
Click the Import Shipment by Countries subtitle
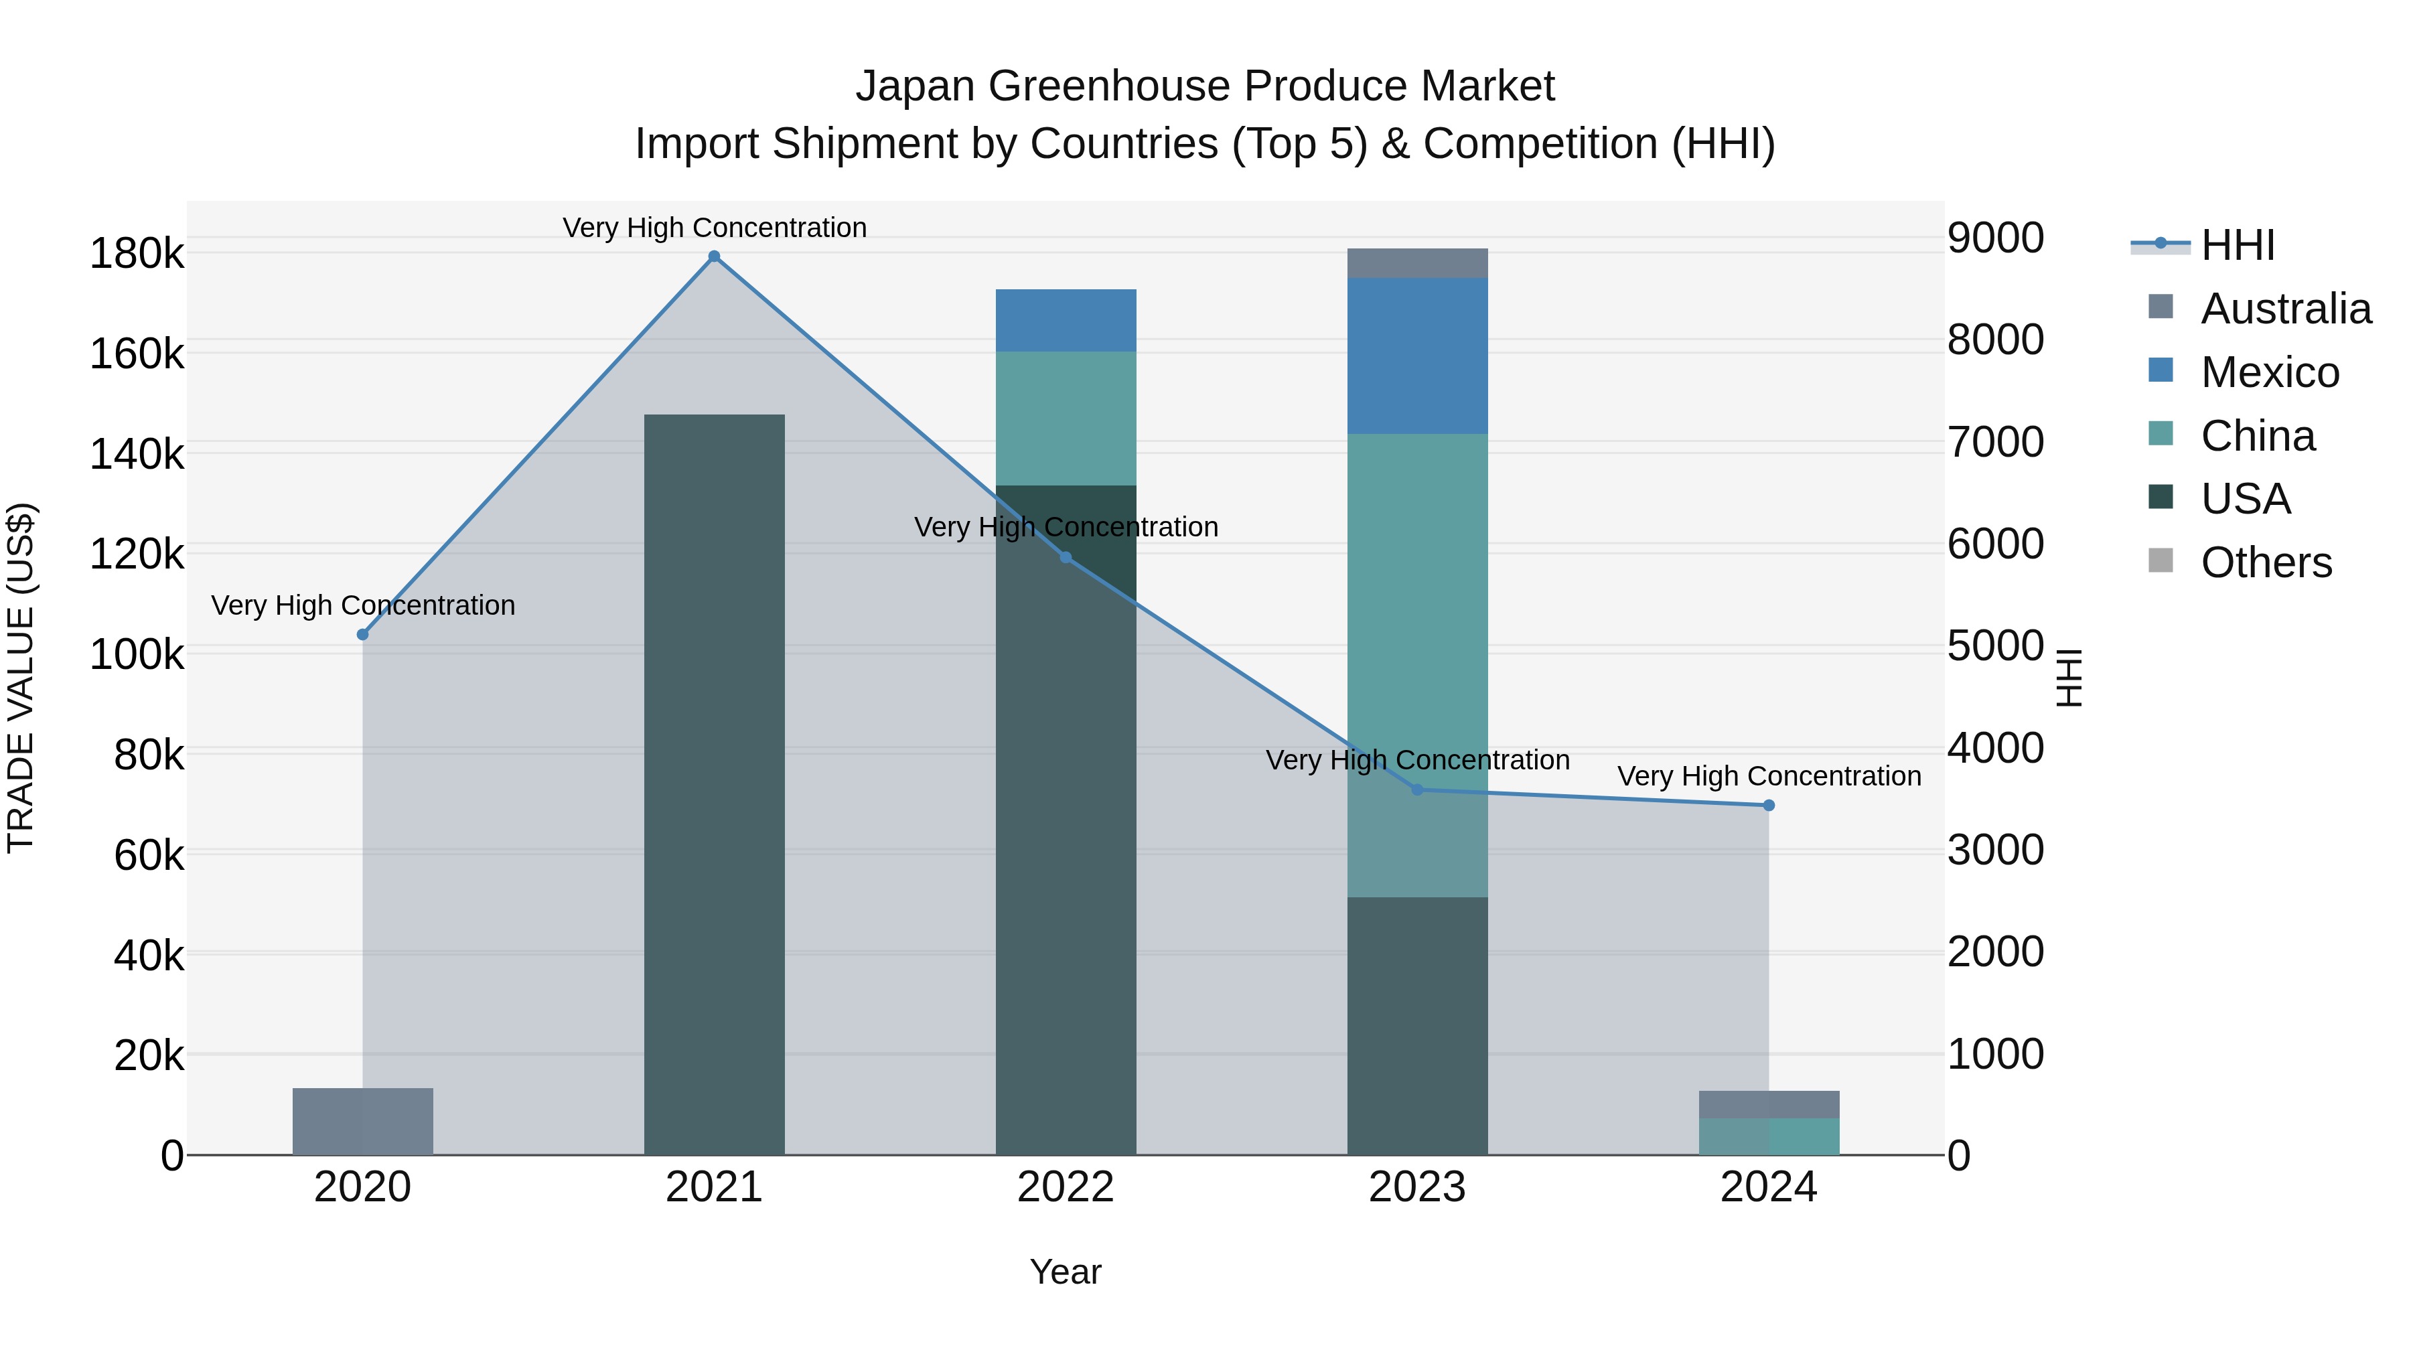click(1205, 144)
